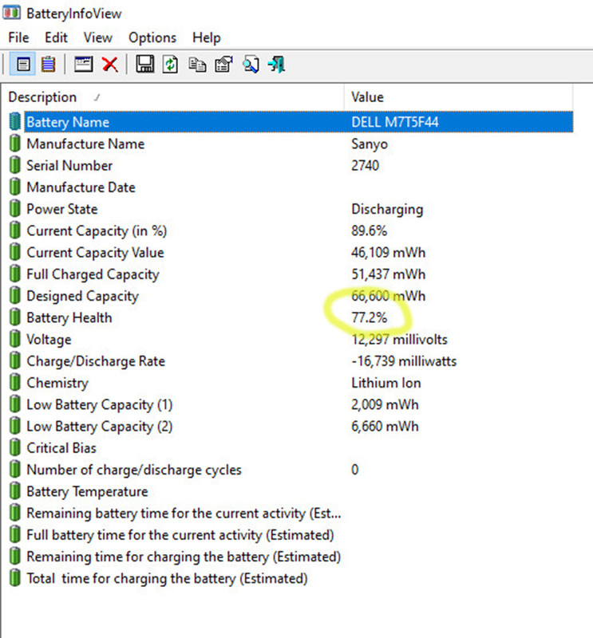The height and width of the screenshot is (638, 593).
Task: Click the Exit door toolbar icon
Action: click(x=276, y=65)
